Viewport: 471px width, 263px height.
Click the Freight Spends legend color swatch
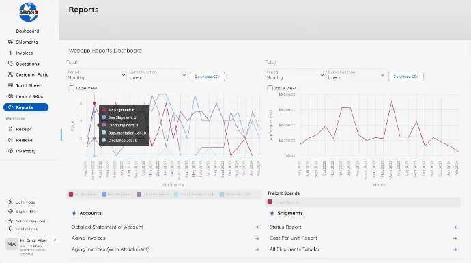270,202
